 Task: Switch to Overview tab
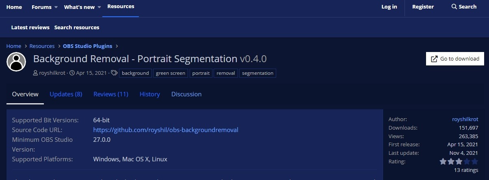point(25,94)
